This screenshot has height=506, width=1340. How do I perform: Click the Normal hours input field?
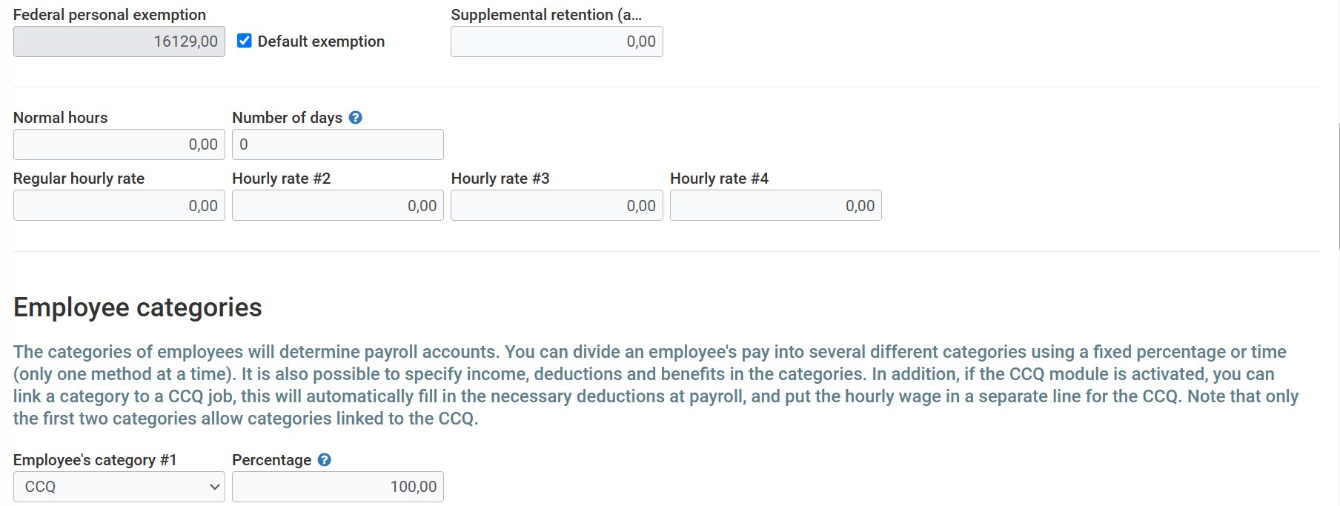[119, 144]
